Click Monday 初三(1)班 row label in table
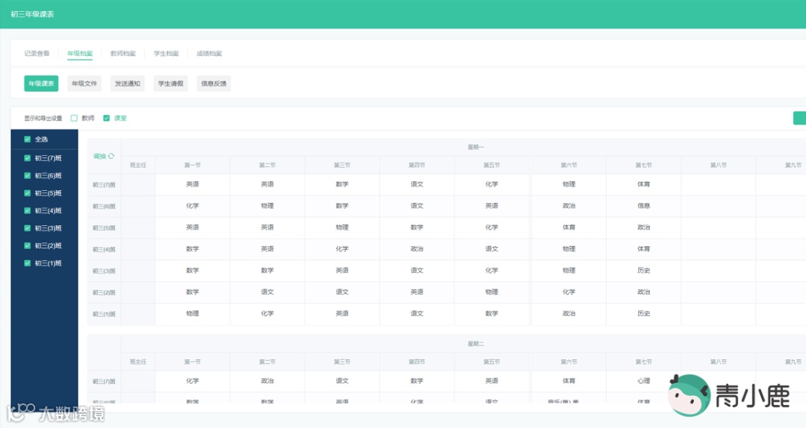Image resolution: width=806 pixels, height=428 pixels. (x=104, y=315)
